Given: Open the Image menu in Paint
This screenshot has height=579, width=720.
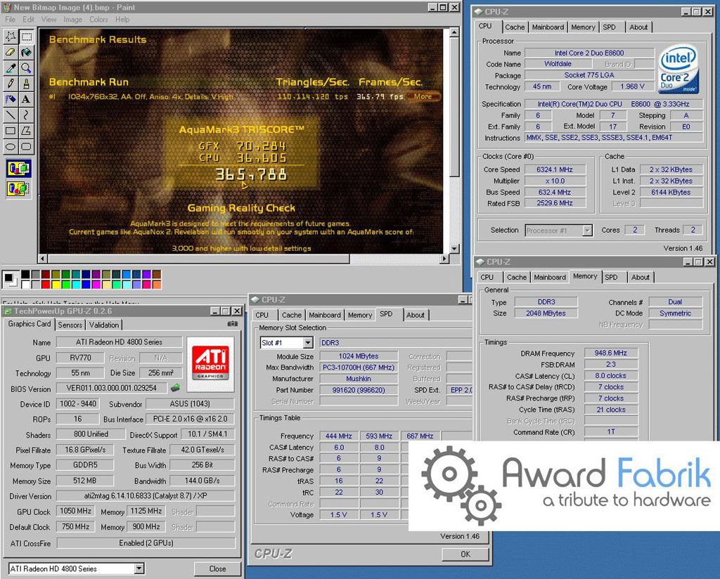Looking at the screenshot, I should [72, 19].
